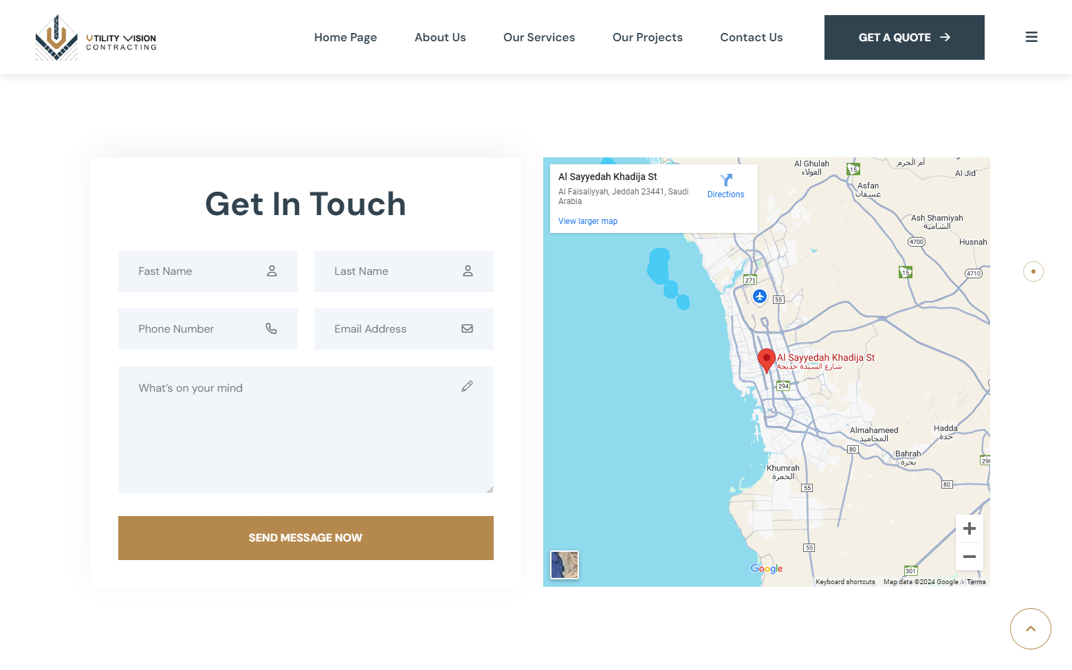Submit form with Send Message Now
This screenshot has width=1072, height=670.
pyautogui.click(x=305, y=537)
